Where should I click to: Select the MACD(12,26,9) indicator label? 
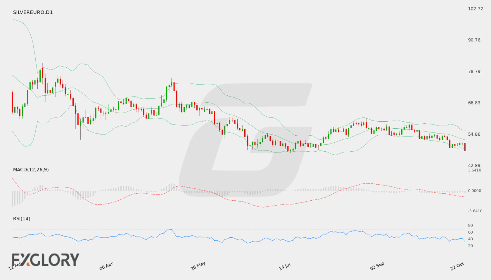[31, 169]
